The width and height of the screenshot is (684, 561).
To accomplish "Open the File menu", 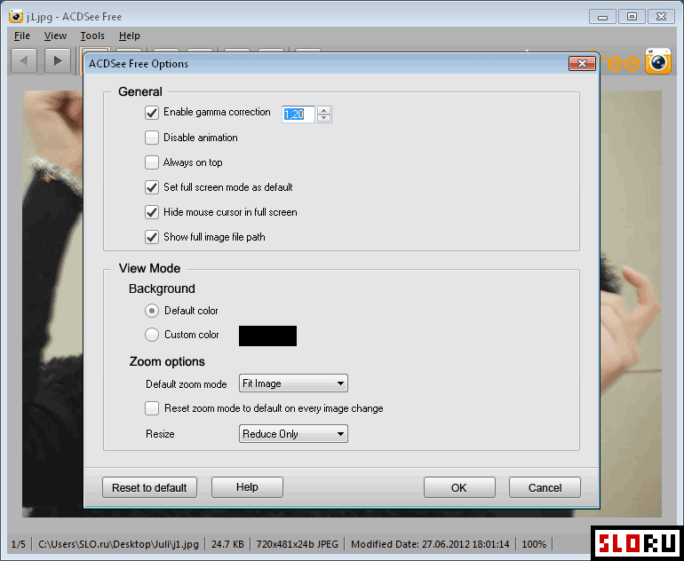I will tap(22, 36).
